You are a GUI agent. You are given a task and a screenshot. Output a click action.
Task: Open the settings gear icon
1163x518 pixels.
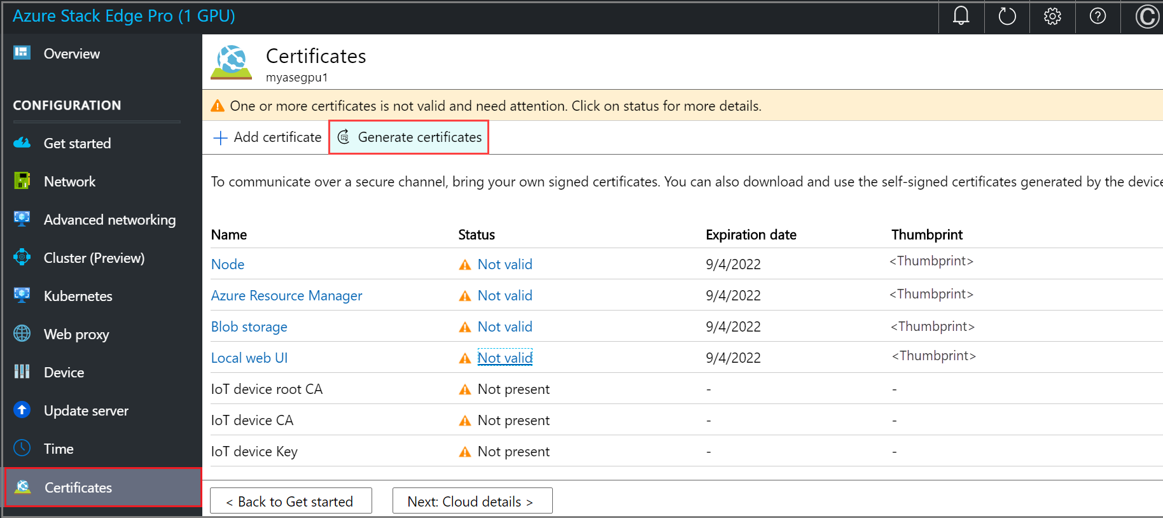tap(1052, 16)
